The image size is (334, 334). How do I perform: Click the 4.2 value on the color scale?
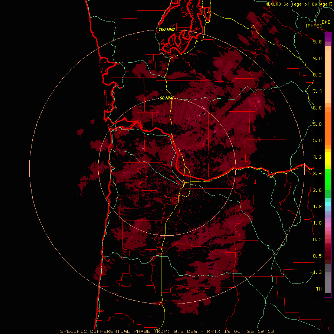317,157
